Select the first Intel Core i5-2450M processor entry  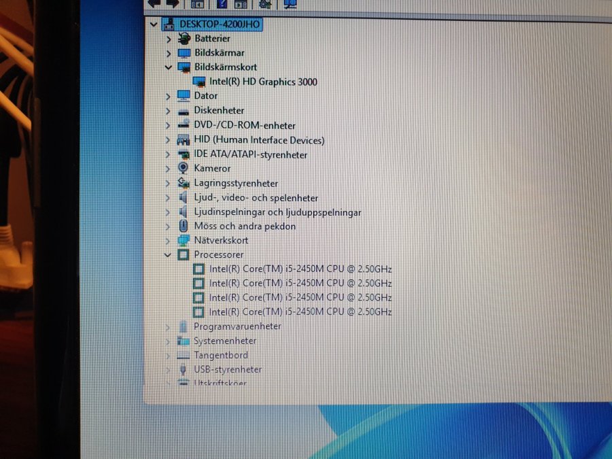point(300,269)
